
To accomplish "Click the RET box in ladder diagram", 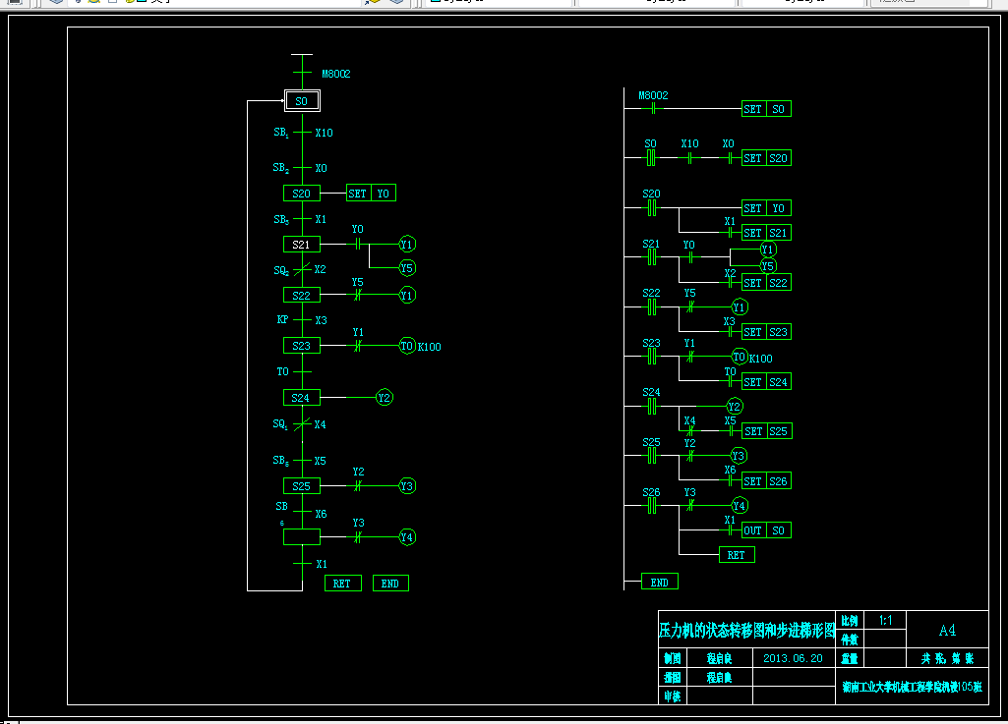I will pos(737,555).
